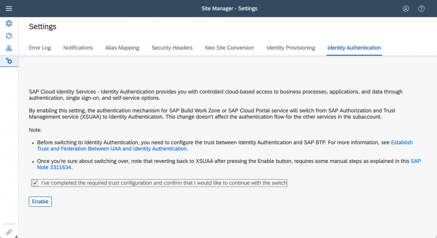Select the Settings gear icon in the sidebar
This screenshot has width=437, height=238.
[x=9, y=61]
